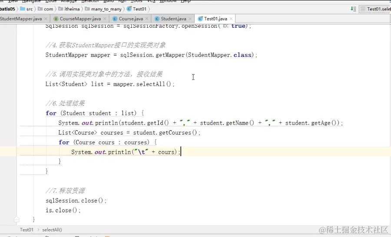
Task: Switch to the CourseMapper.java tab
Action: (x=80, y=19)
